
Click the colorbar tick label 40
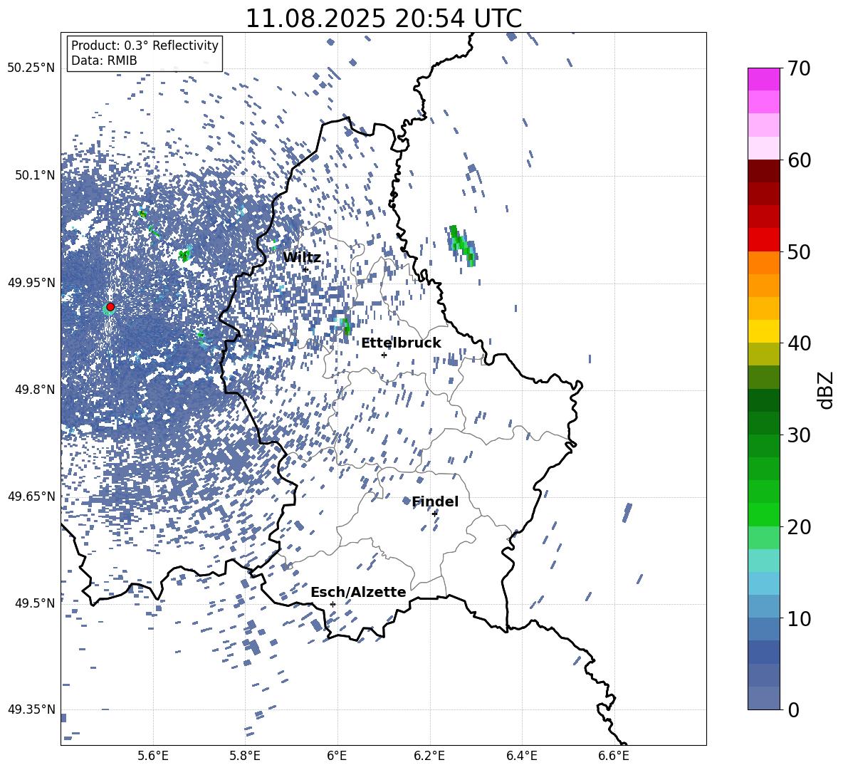[799, 343]
